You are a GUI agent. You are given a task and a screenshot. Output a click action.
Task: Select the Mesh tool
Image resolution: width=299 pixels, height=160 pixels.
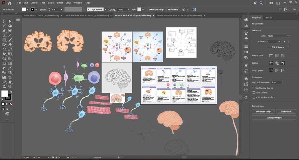pos(4,63)
